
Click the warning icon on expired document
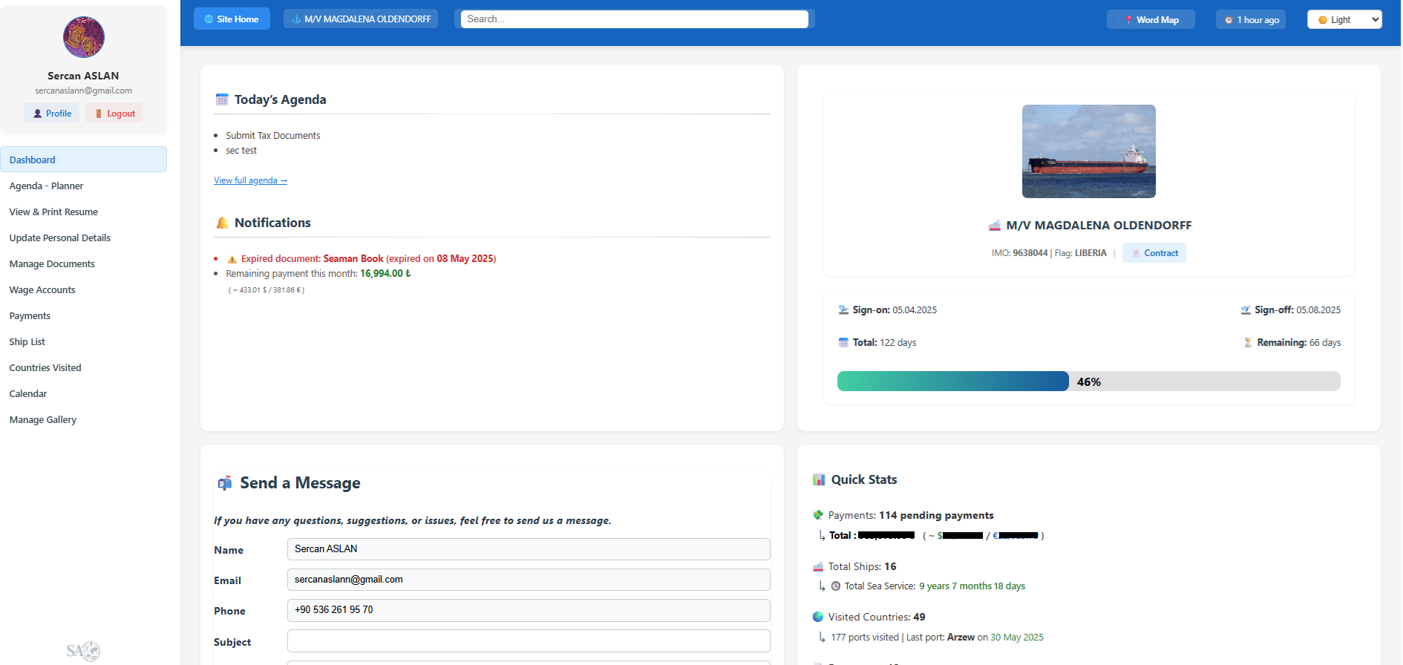pos(232,259)
